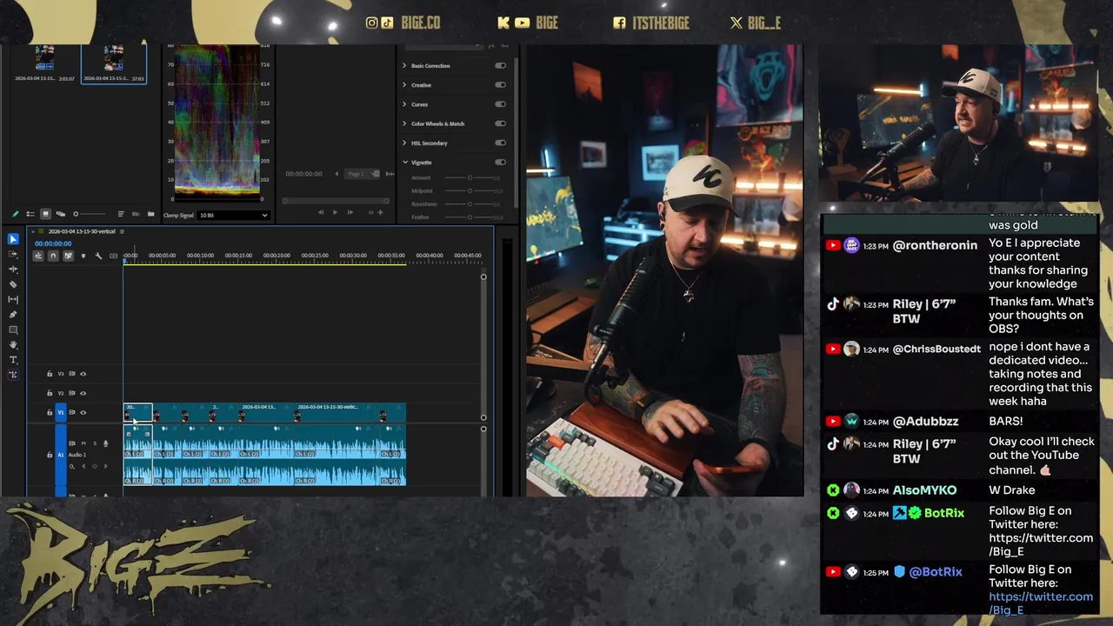Image resolution: width=1113 pixels, height=626 pixels.
Task: Adjust Vignette Amount slider
Action: click(469, 177)
